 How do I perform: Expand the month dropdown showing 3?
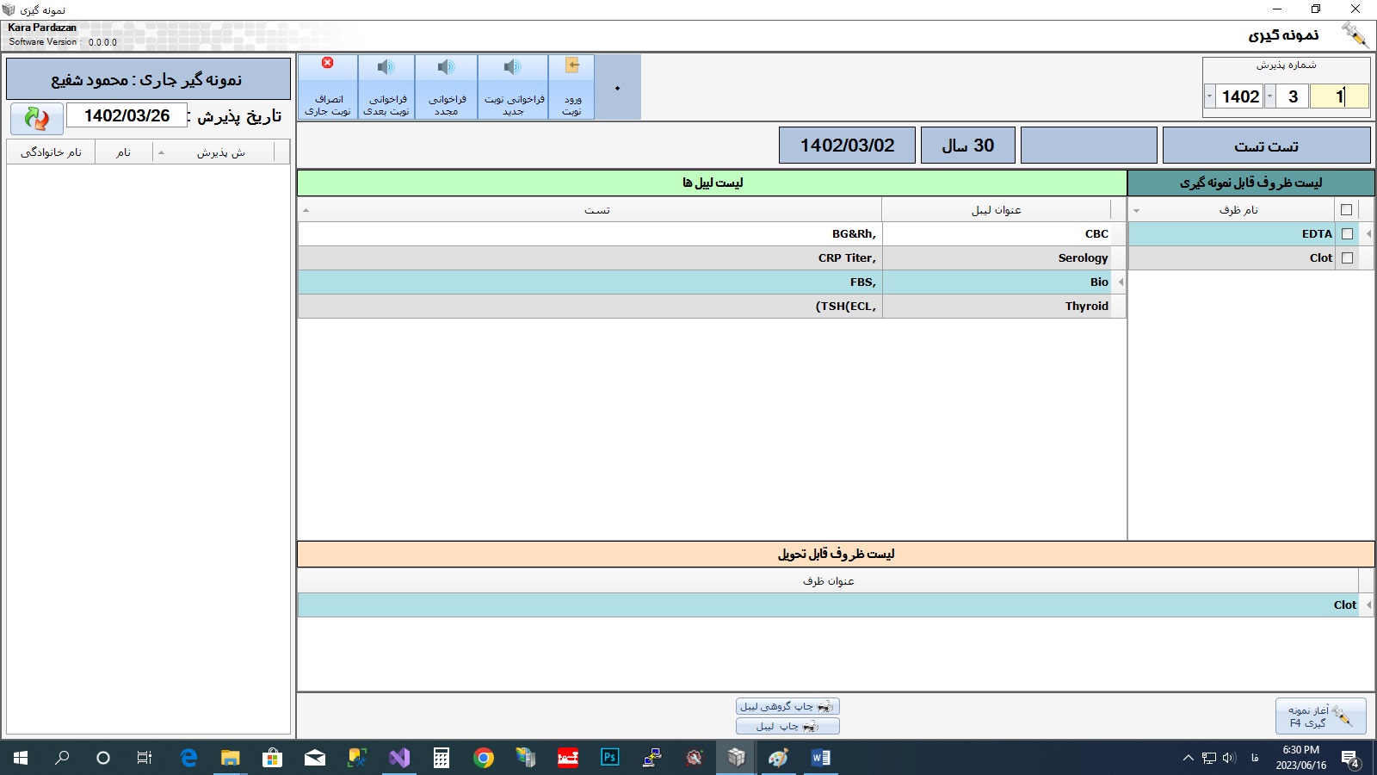tap(1269, 96)
